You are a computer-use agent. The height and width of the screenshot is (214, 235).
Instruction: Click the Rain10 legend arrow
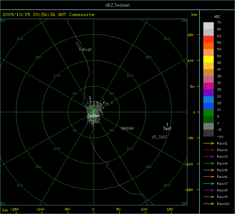click(209, 204)
